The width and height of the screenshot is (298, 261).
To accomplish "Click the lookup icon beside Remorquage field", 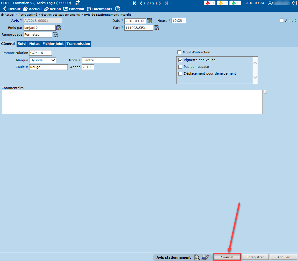I will pyautogui.click(x=55, y=35).
